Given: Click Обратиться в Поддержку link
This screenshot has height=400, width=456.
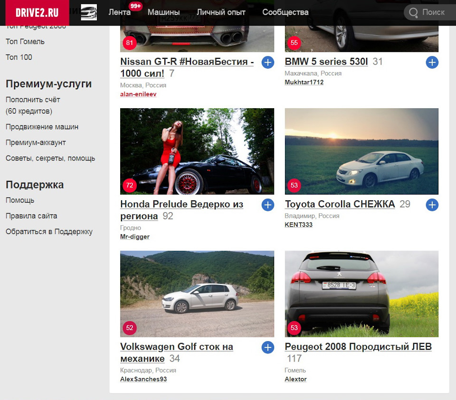Looking at the screenshot, I should point(49,232).
